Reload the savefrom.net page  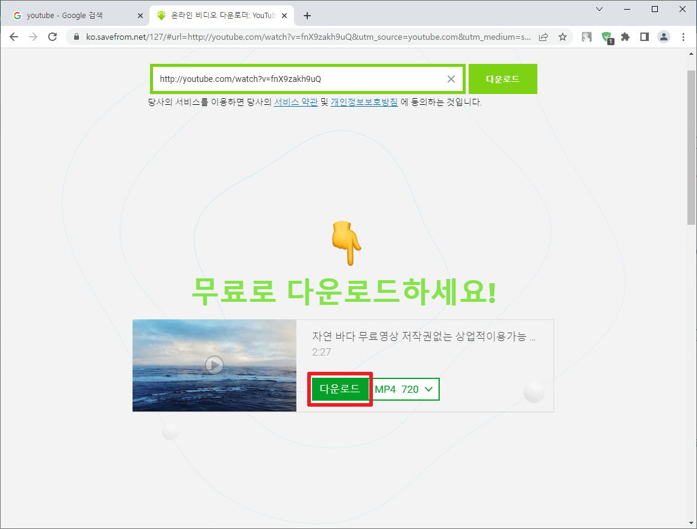tap(52, 37)
